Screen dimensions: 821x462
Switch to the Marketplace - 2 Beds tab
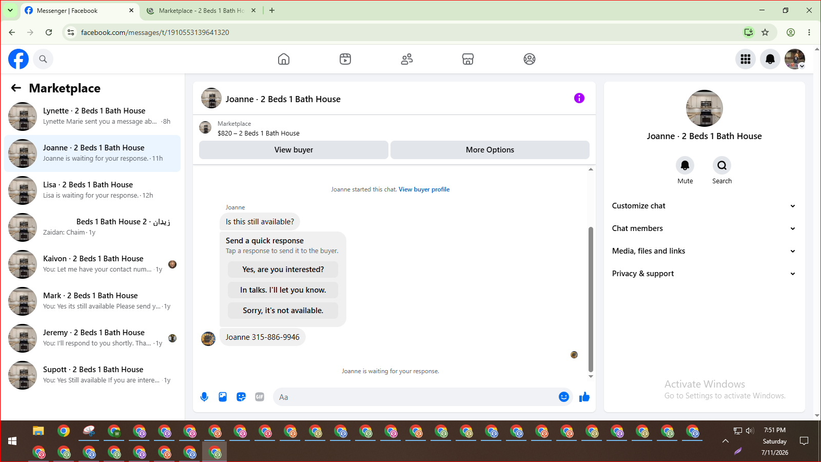coord(201,11)
